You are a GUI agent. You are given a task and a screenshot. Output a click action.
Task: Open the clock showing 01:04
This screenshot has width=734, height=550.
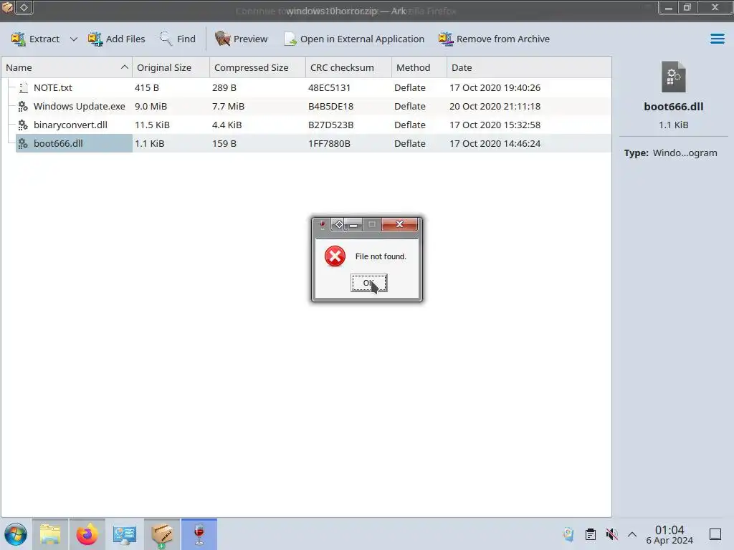coord(669,534)
